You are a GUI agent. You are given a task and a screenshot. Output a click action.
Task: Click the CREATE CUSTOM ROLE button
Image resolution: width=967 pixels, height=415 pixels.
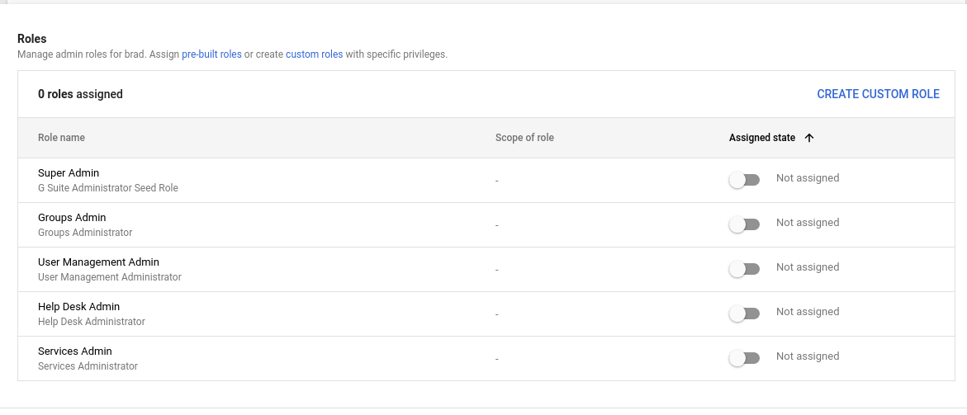click(878, 94)
